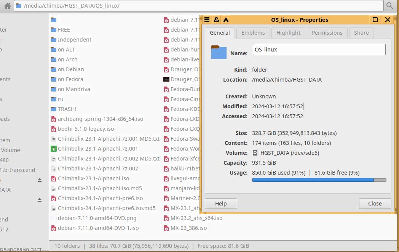Open the Highlight tab
Image resolution: width=399 pixels, height=252 pixels.
pos(288,33)
